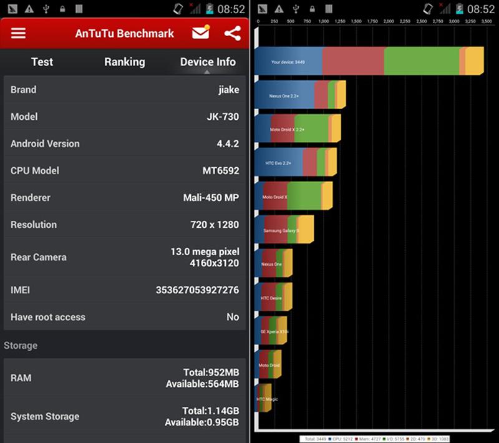
Task: Select the Nexus One bar without 2.2+
Action: coord(273,263)
